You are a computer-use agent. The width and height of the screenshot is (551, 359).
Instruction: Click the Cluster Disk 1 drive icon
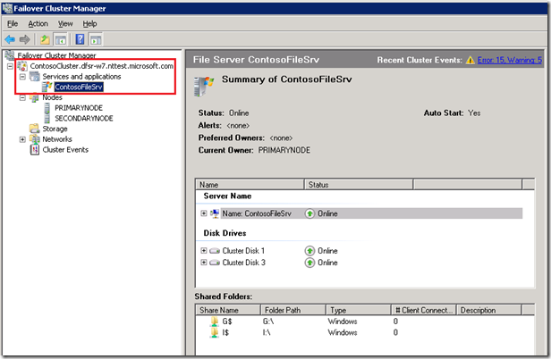(215, 251)
